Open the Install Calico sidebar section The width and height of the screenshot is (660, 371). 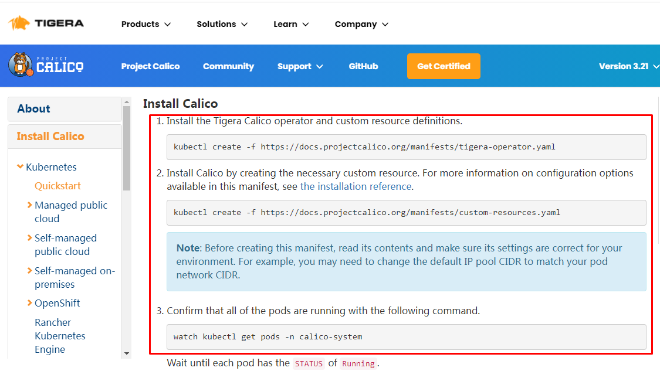pyautogui.click(x=65, y=137)
